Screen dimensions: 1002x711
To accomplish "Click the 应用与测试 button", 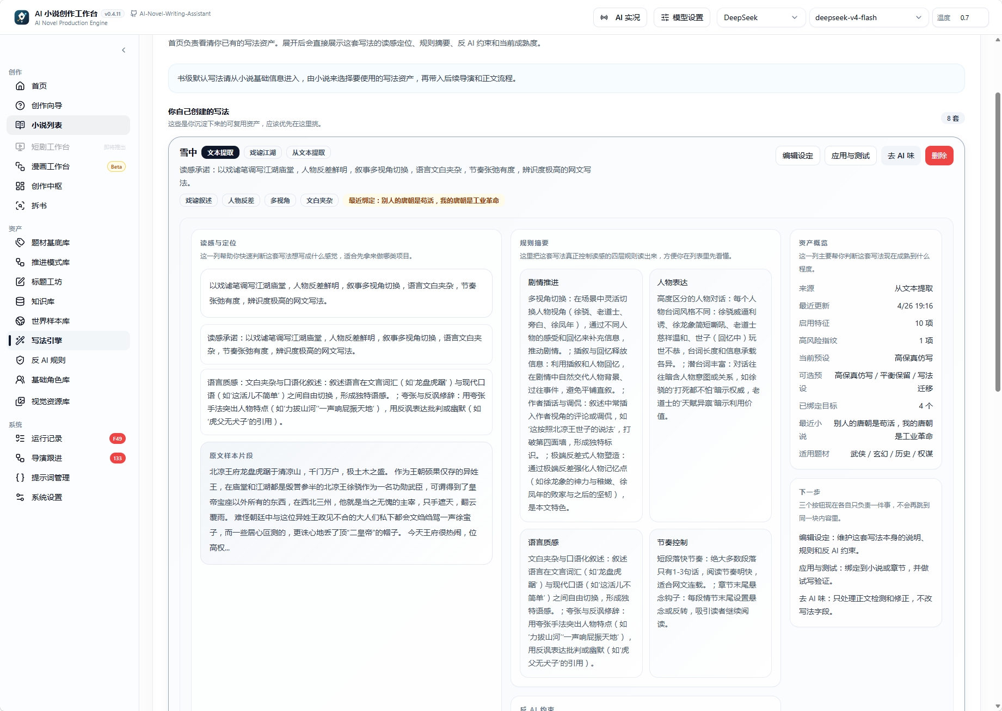I will 850,156.
